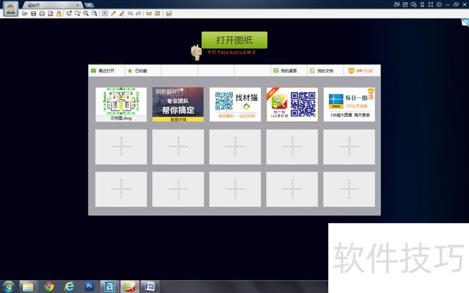Click the third magnifier zoom icon
Image resolution: width=469 pixels, height=293 pixels.
(x=86, y=13)
